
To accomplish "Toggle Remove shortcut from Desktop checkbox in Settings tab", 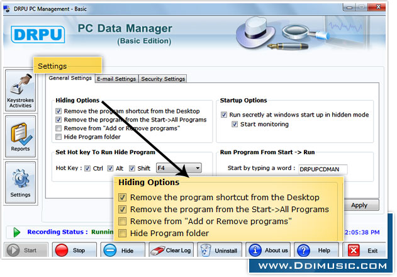I will (59, 111).
